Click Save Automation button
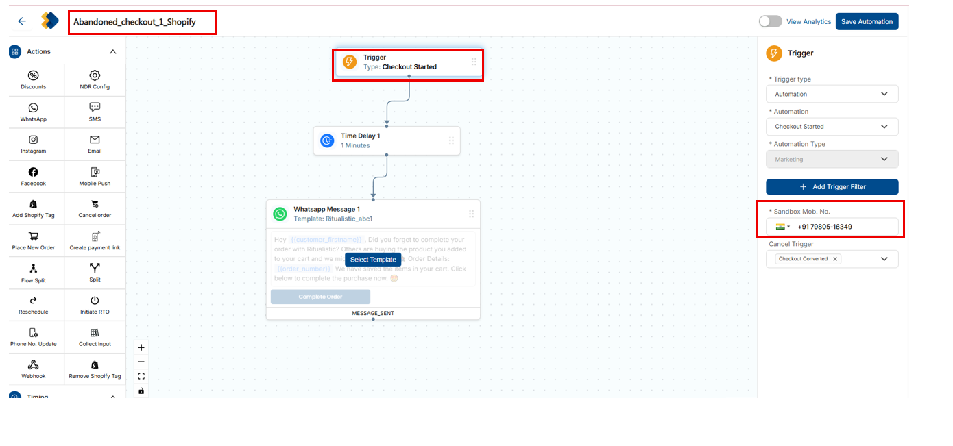Image resolution: width=953 pixels, height=446 pixels. (x=867, y=21)
